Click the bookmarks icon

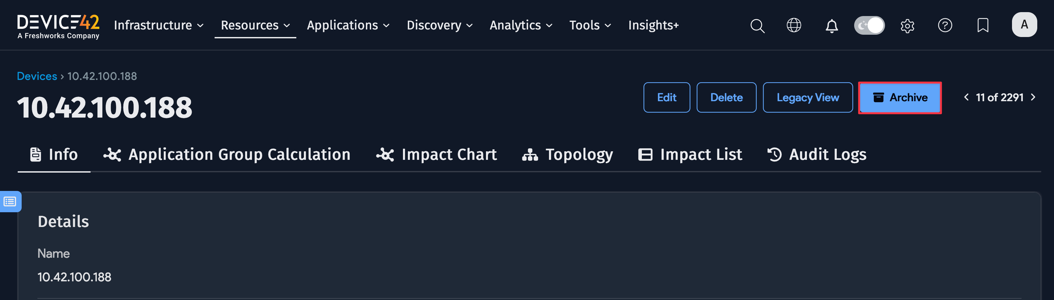coord(982,25)
